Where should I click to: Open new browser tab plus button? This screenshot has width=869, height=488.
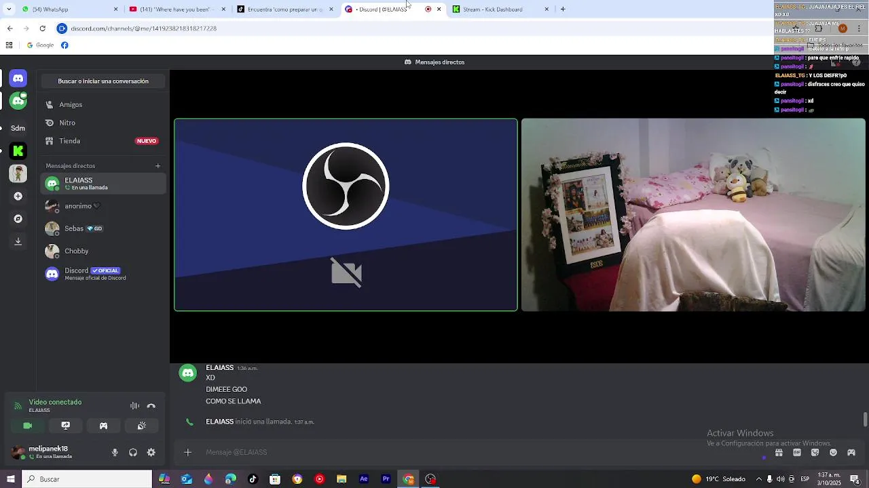click(x=563, y=9)
